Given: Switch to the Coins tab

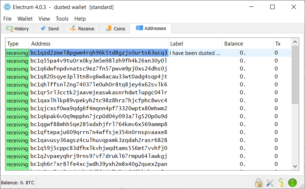Looking at the screenshot, I should click(115, 29).
